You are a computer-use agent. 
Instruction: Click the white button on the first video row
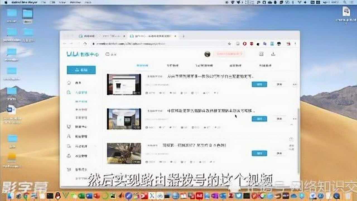coord(279,84)
